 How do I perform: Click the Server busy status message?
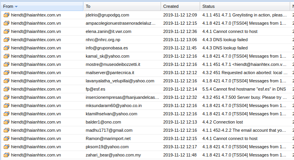click(245, 97)
